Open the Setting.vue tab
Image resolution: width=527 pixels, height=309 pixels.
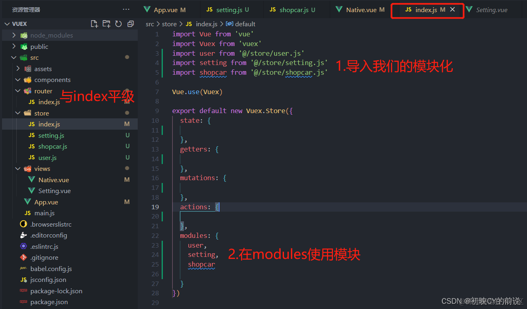(x=492, y=10)
